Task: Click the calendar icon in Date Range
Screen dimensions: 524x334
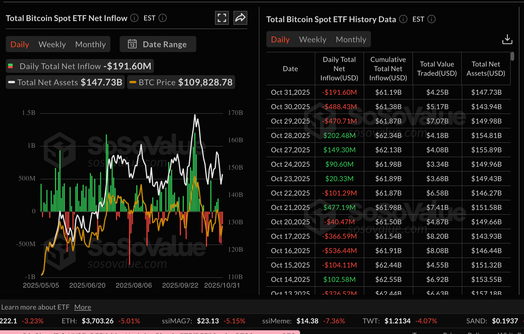Action: coord(132,44)
